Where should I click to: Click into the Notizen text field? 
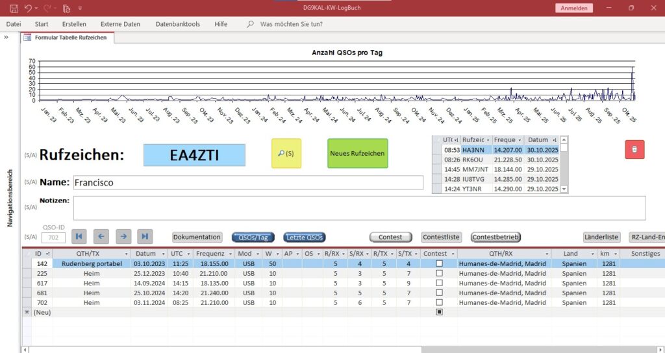point(358,208)
